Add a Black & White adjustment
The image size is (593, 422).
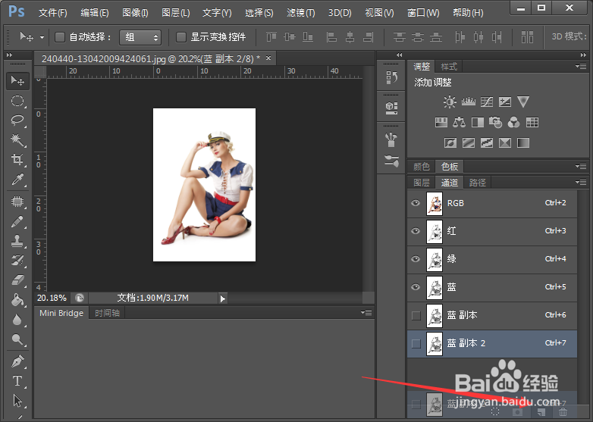pyautogui.click(x=477, y=122)
